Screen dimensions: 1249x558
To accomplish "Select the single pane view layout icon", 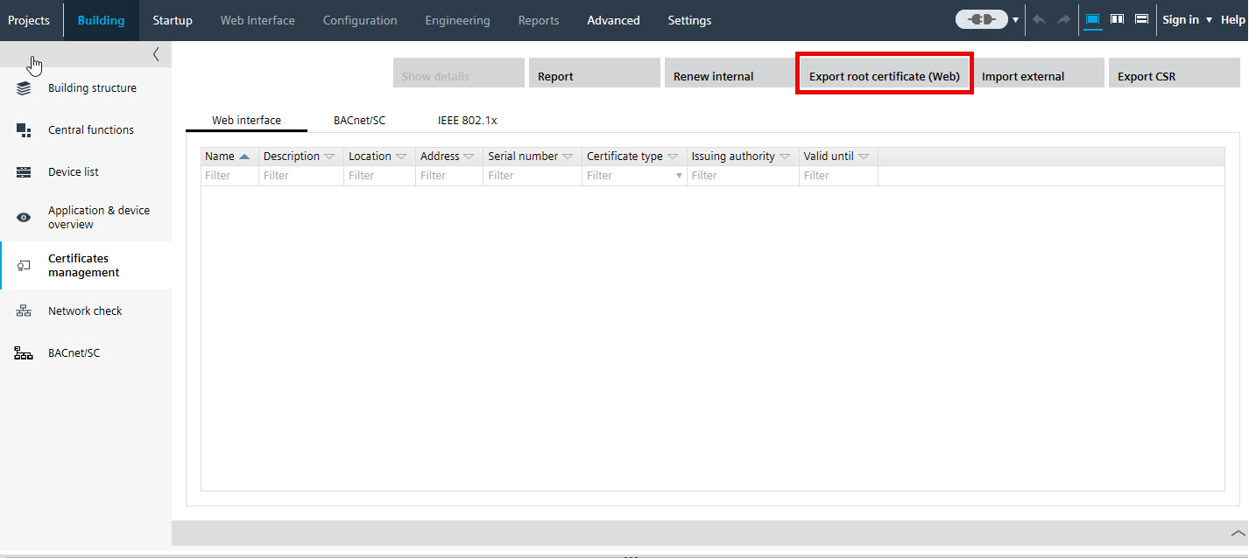I will click(x=1092, y=19).
